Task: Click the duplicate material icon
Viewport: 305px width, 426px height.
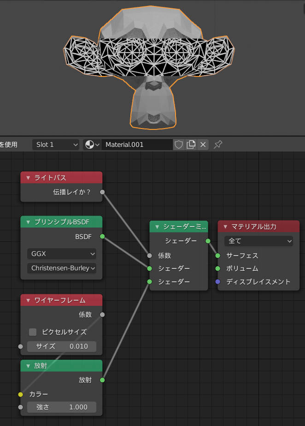Action: click(x=191, y=145)
